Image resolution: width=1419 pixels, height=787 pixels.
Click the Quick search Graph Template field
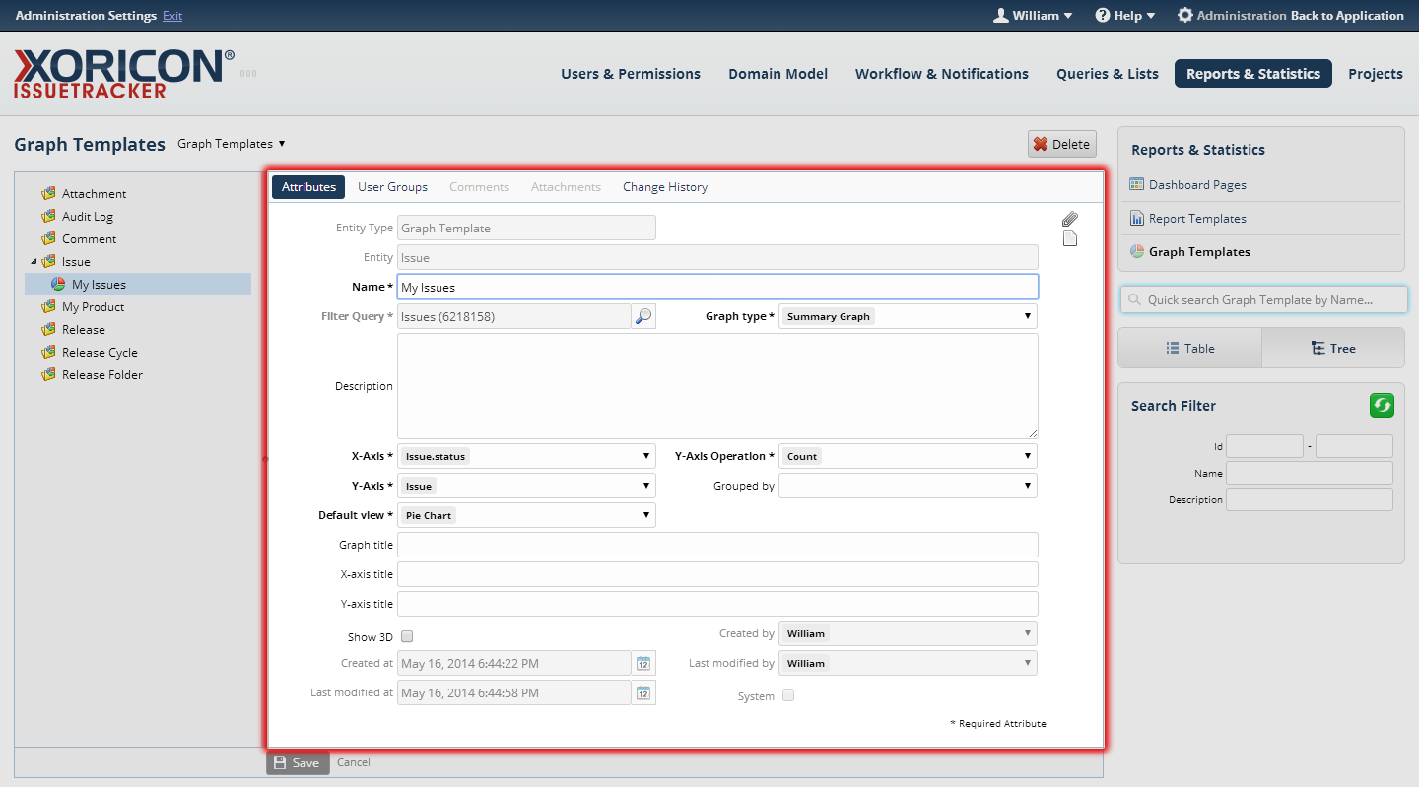click(x=1263, y=300)
